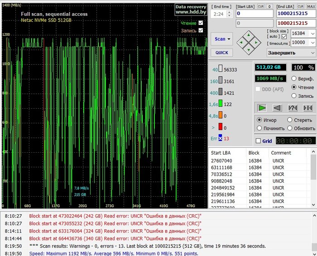The image size is (317, 256).
Task: Click the gray 160 block indicator
Action: [221, 80]
